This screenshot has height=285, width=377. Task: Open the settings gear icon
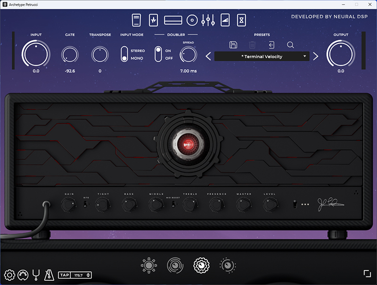[9, 275]
